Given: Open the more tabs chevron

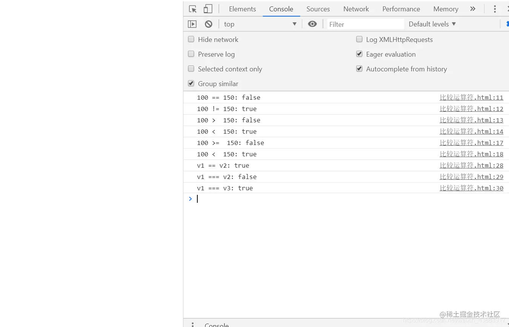Looking at the screenshot, I should (473, 9).
